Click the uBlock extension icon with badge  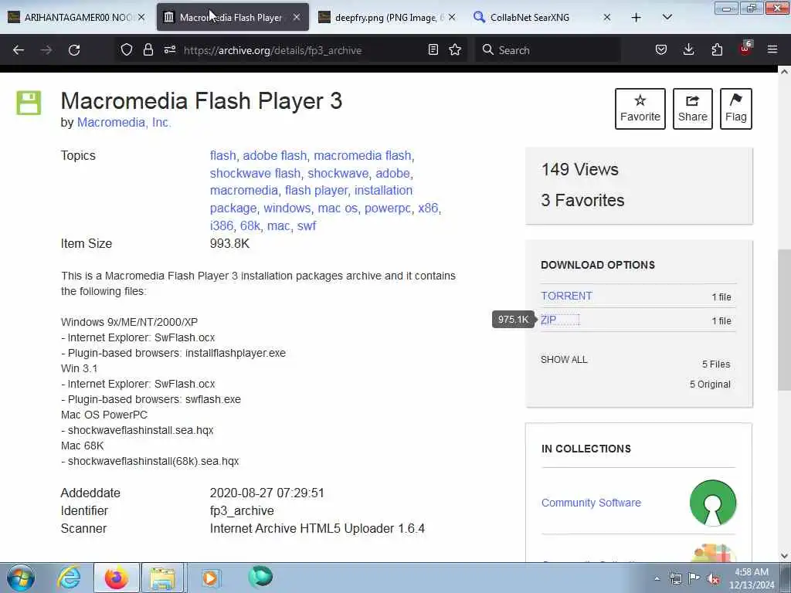(x=745, y=49)
